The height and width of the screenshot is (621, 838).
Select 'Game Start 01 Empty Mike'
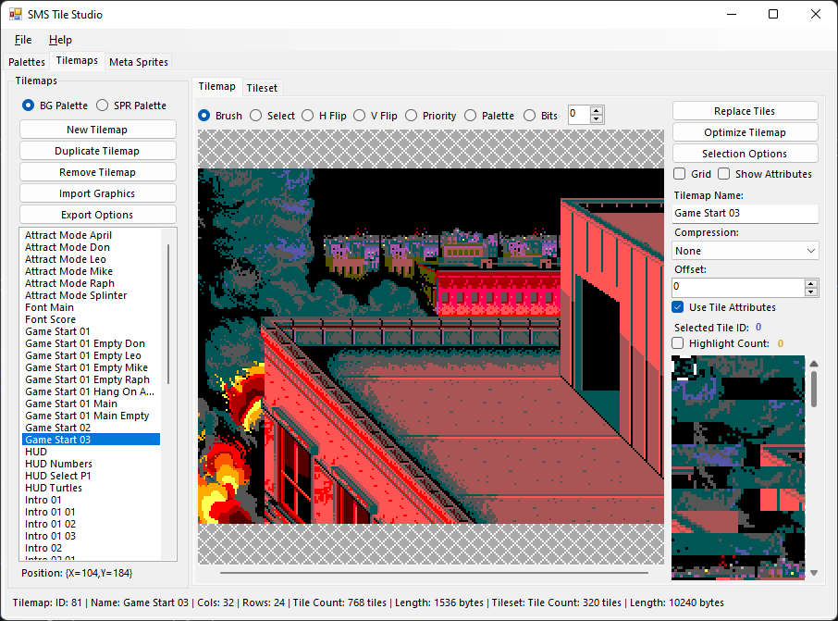[x=87, y=367]
